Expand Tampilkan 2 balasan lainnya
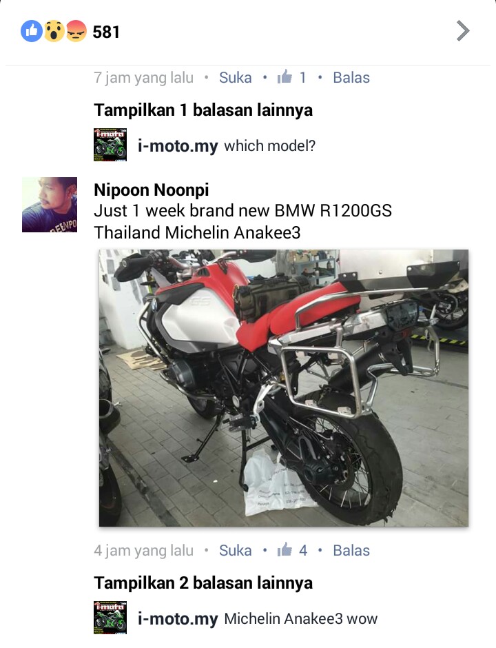Screen dimensions: 496x648 [x=203, y=583]
